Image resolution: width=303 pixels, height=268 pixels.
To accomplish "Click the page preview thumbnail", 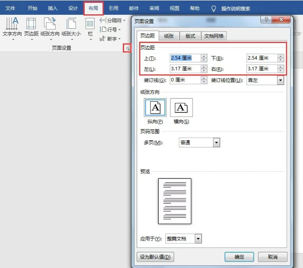I will (x=175, y=201).
